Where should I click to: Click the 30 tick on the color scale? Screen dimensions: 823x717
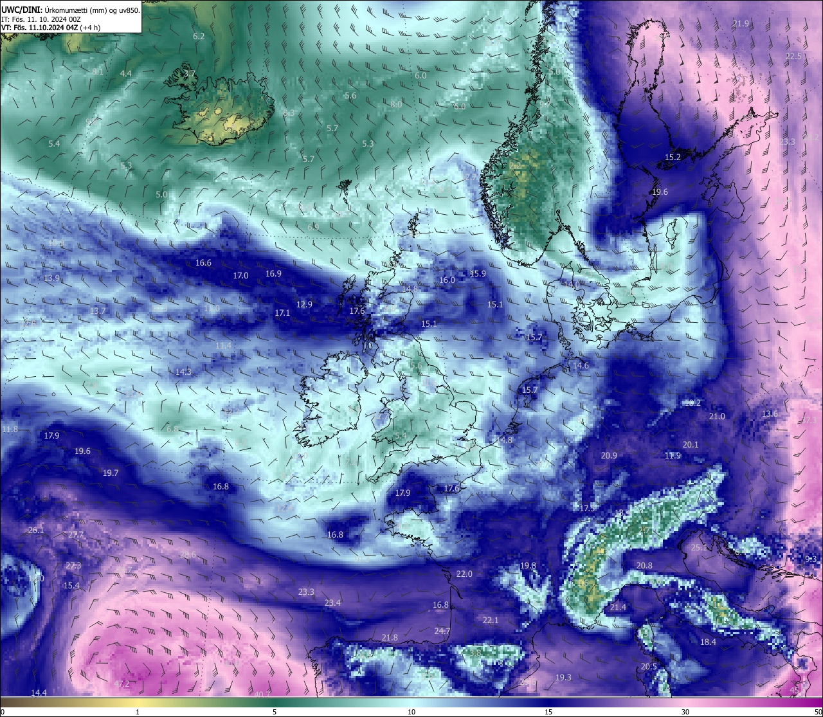(x=685, y=712)
